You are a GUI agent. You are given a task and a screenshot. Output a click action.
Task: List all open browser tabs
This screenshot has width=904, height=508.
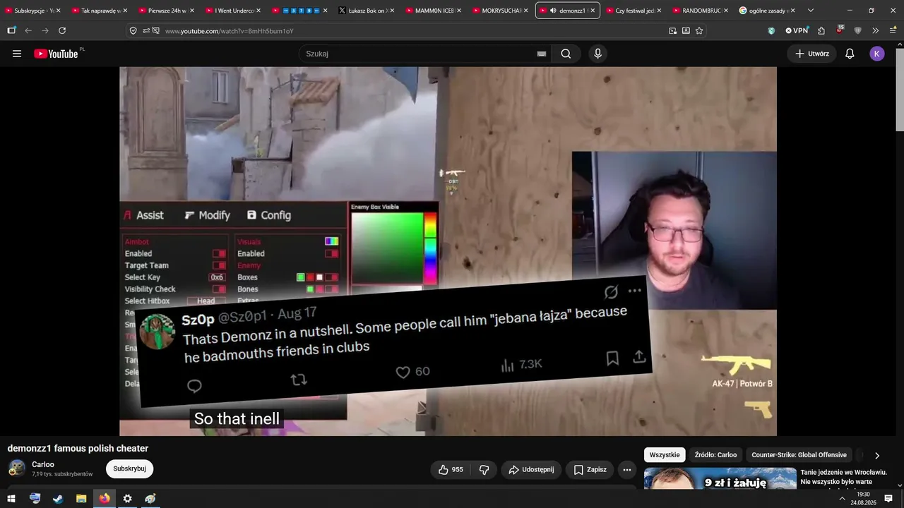tap(810, 11)
